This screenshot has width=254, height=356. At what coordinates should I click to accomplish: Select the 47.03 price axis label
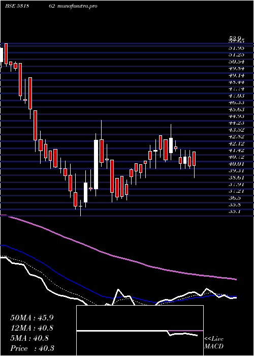tap(236, 96)
